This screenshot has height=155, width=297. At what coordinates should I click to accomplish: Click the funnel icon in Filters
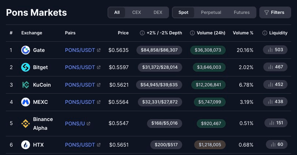[x=267, y=12]
